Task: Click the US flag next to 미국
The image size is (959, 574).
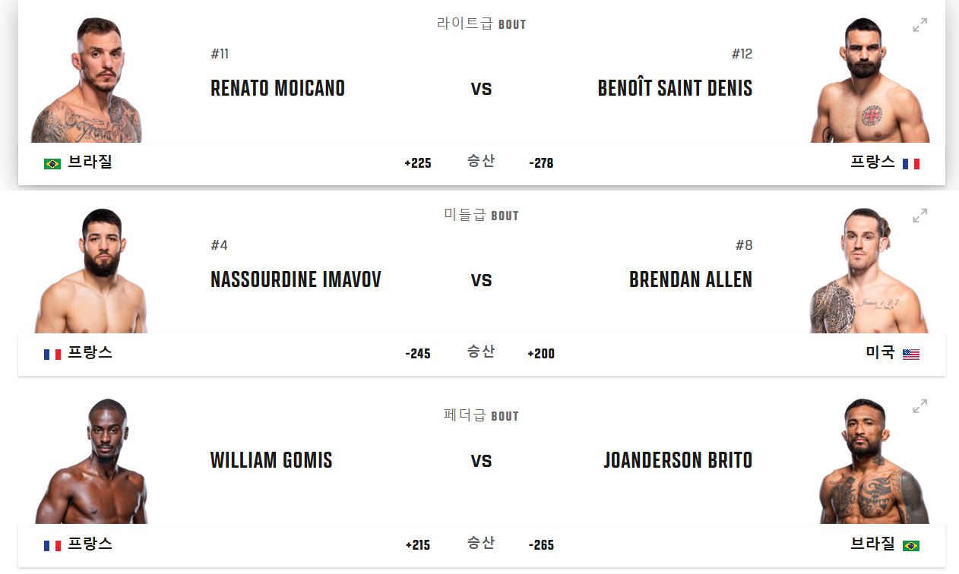Action: click(x=912, y=354)
